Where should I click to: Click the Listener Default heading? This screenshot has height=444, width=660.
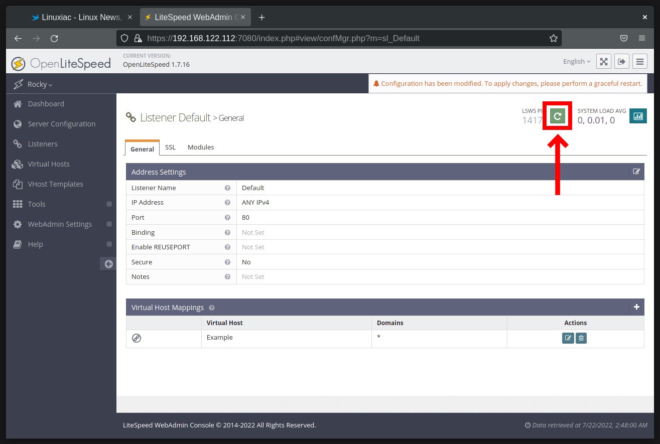click(x=175, y=117)
